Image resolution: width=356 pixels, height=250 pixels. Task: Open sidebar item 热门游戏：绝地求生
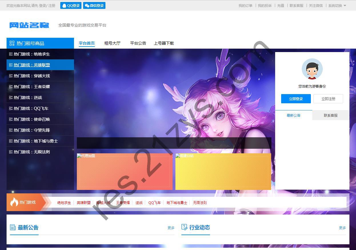(x=40, y=54)
